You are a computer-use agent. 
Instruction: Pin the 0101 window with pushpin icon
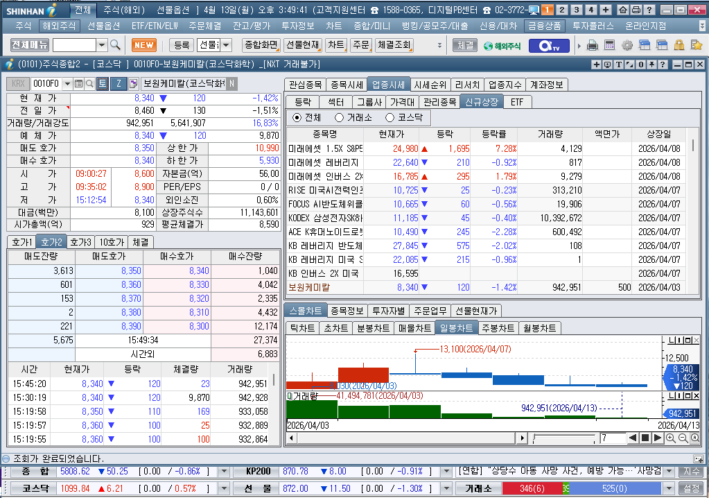pyautogui.click(x=651, y=65)
